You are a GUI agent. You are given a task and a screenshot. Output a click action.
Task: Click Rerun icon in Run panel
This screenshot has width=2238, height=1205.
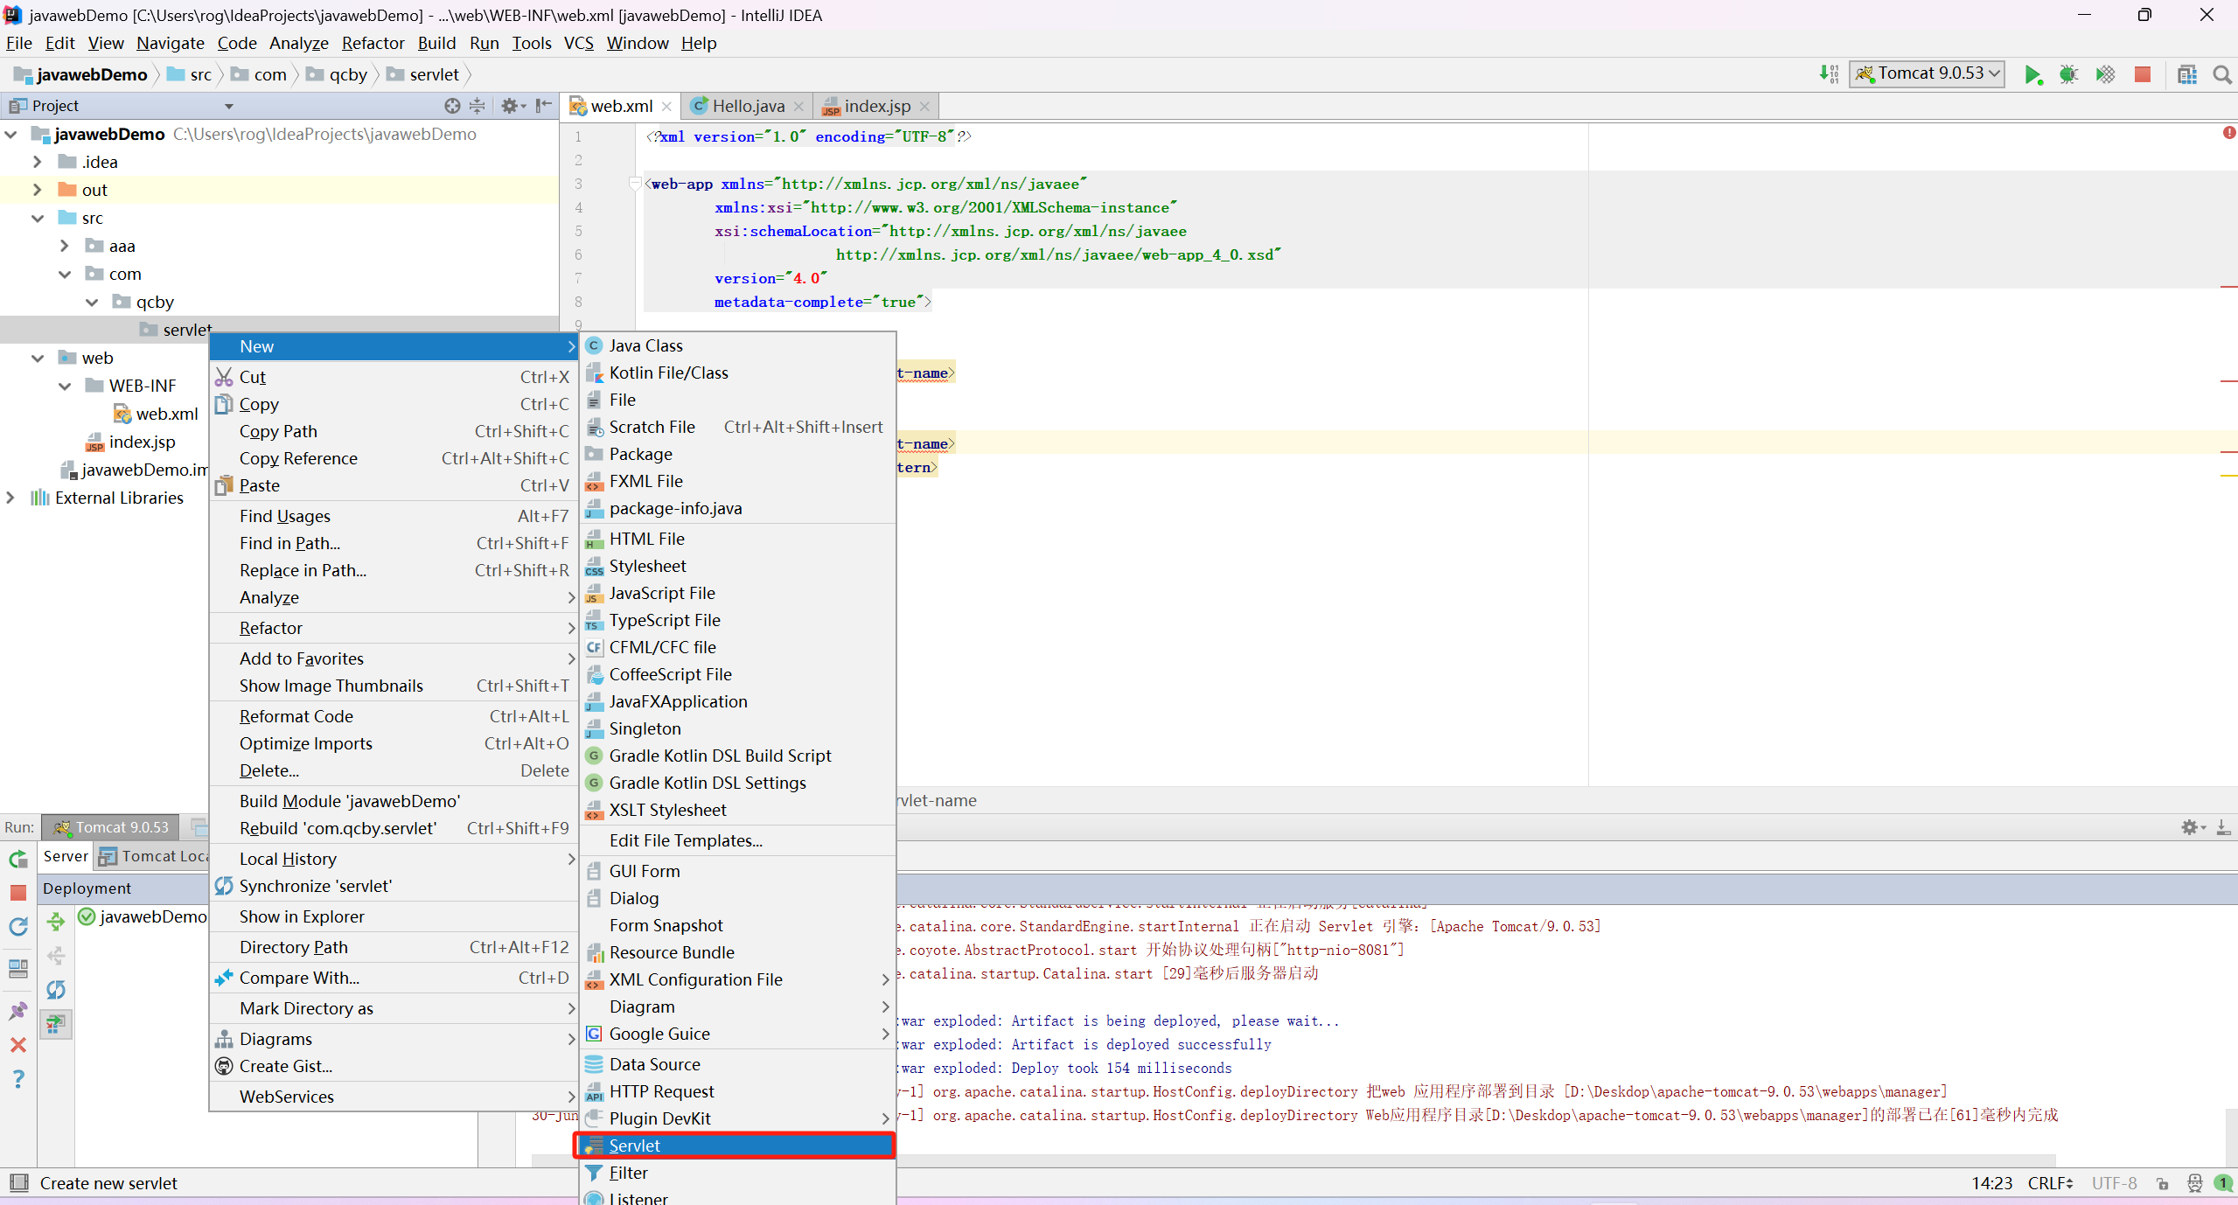[x=18, y=859]
